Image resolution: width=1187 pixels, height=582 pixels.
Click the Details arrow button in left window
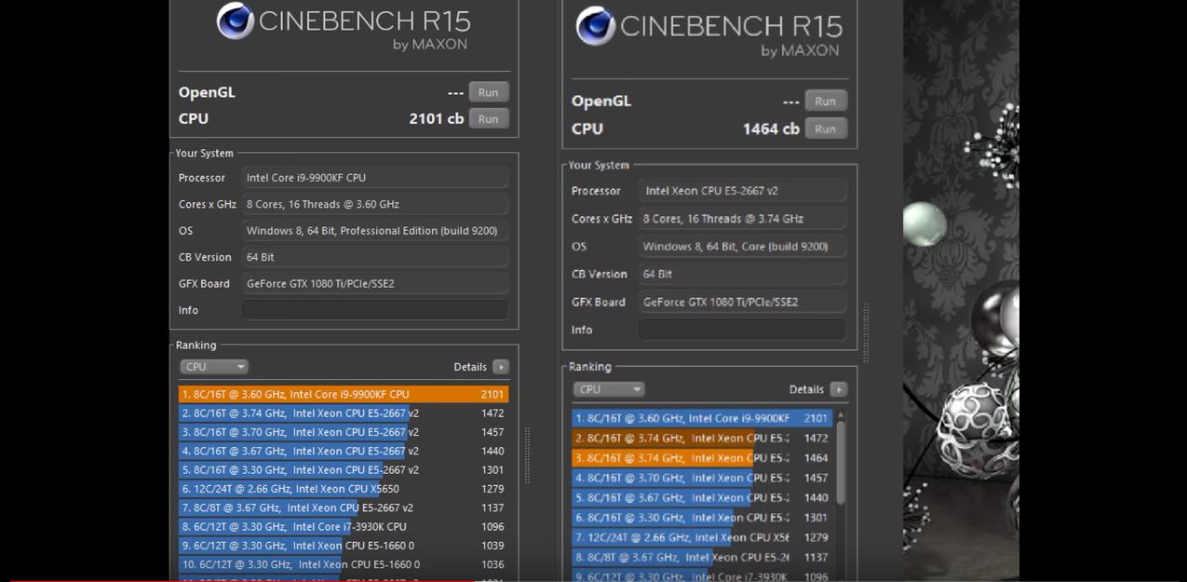coord(501,367)
